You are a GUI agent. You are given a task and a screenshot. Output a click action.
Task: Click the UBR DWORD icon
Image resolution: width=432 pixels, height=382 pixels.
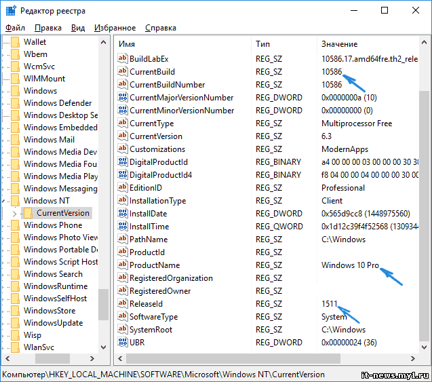[122, 343]
